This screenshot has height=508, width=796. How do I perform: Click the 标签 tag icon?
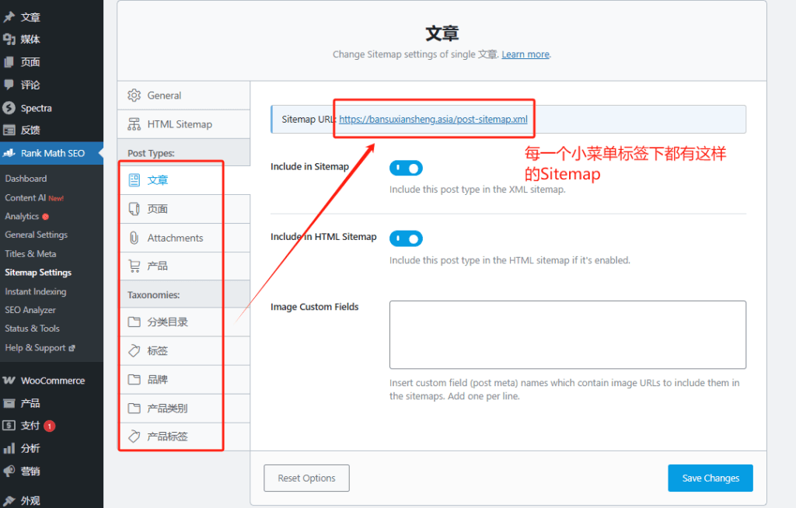pos(134,350)
